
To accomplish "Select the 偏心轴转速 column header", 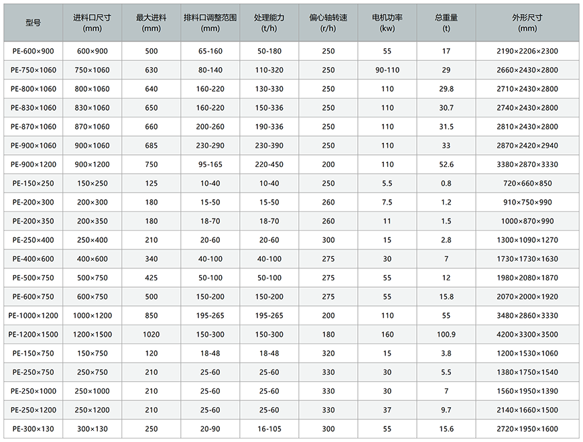I will click(x=328, y=23).
